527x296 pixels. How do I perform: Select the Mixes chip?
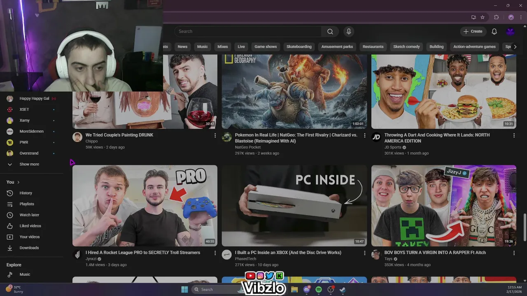coord(223,46)
